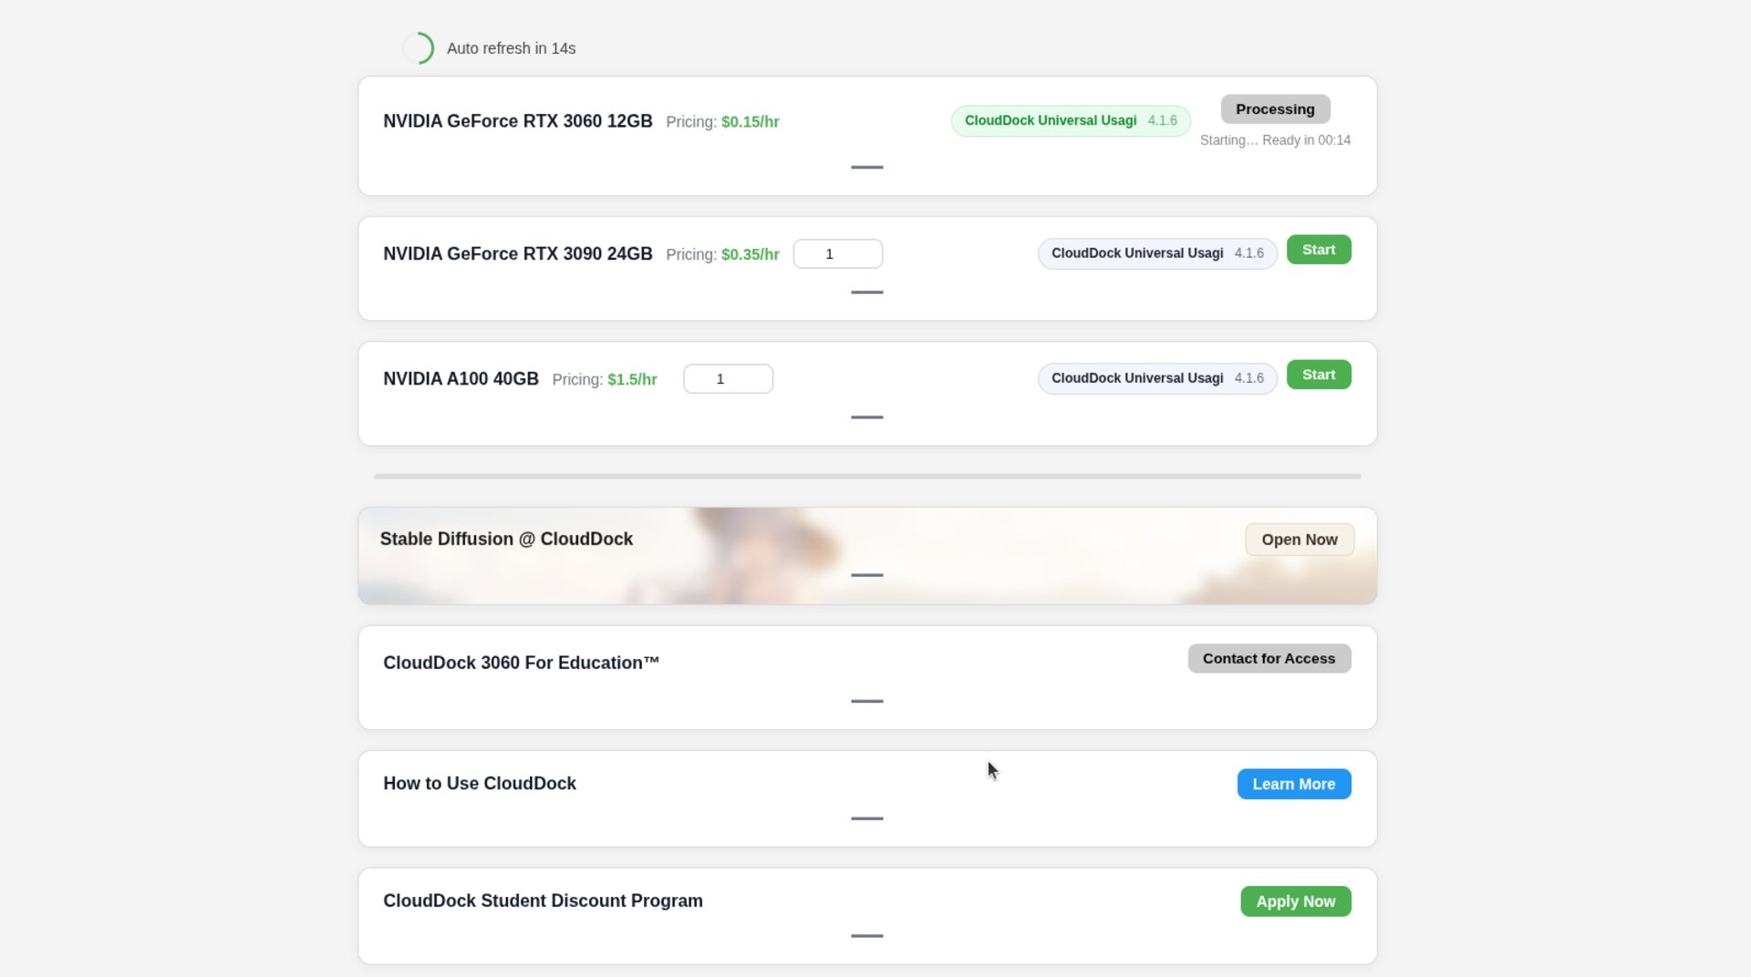Click the A100 GPU quantity field
The height and width of the screenshot is (977, 1751).
[x=728, y=379]
